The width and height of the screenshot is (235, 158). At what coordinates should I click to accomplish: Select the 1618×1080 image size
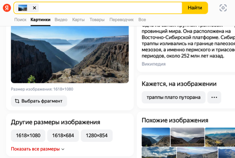coord(28,136)
